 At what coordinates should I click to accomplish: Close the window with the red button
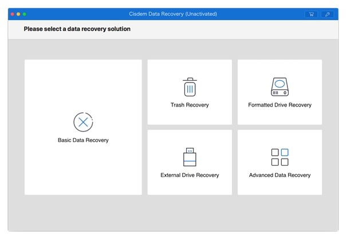(13, 13)
